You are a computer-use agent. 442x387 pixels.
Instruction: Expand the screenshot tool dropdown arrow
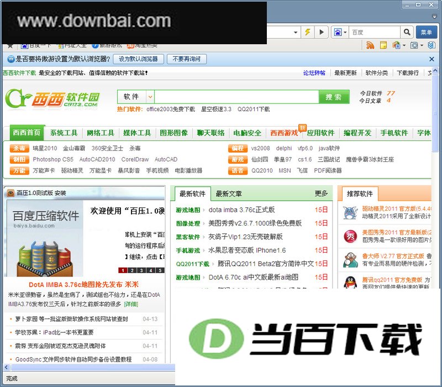point(422,45)
